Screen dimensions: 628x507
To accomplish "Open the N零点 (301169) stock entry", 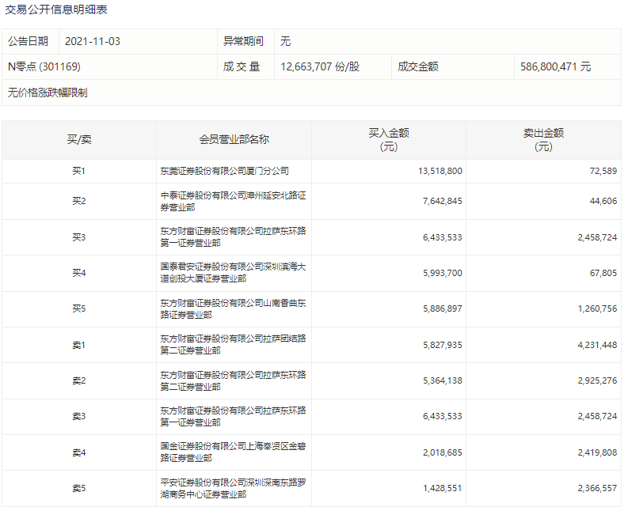I will pos(44,67).
